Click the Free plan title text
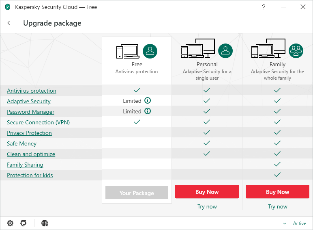This screenshot has height=230, width=313. (x=137, y=64)
